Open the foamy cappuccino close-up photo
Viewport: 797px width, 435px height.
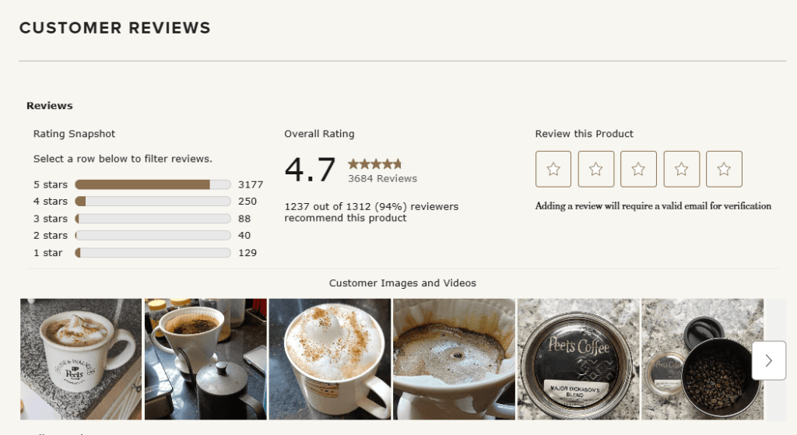330,359
